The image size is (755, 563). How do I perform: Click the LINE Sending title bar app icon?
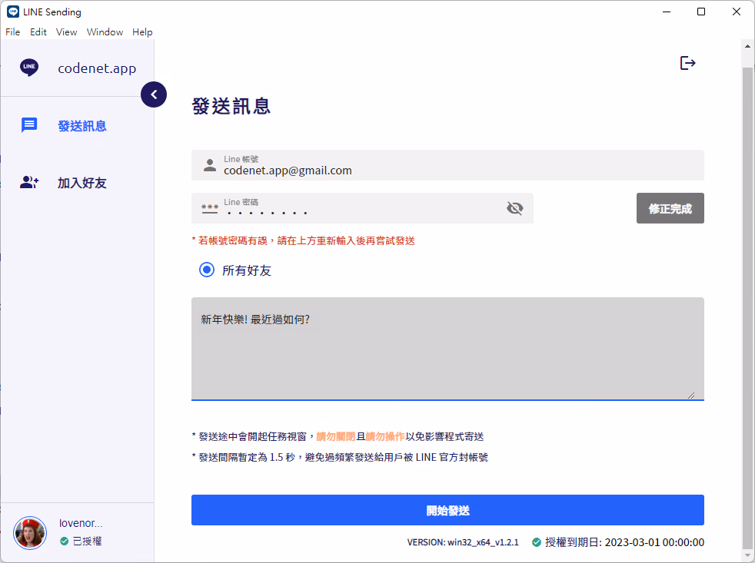[13, 12]
